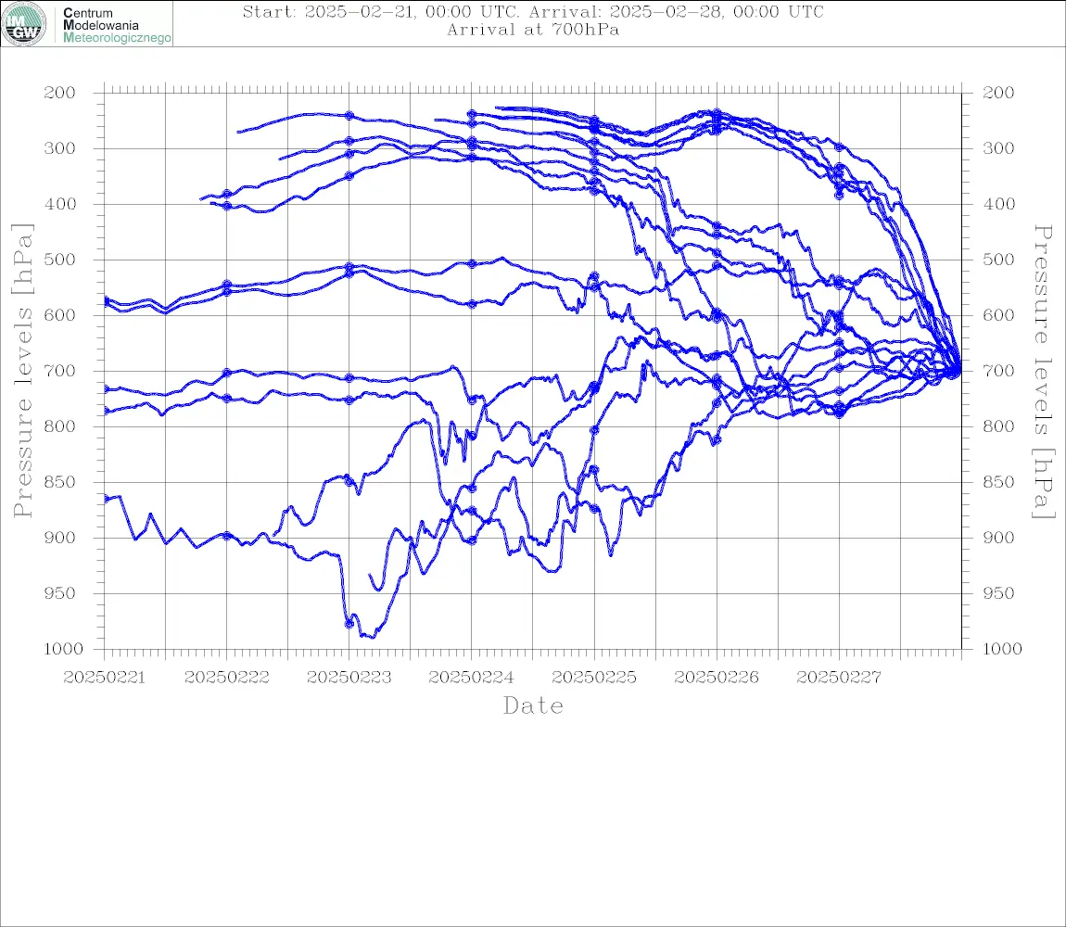Click the left axis 400 label
1066x927 pixels.
(60, 204)
